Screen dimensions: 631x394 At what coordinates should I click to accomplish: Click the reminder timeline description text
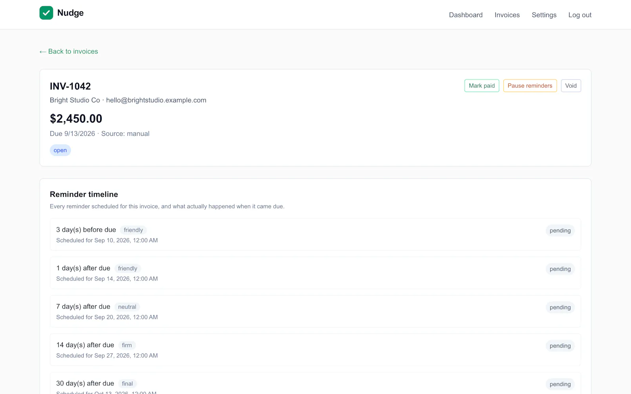[167, 206]
